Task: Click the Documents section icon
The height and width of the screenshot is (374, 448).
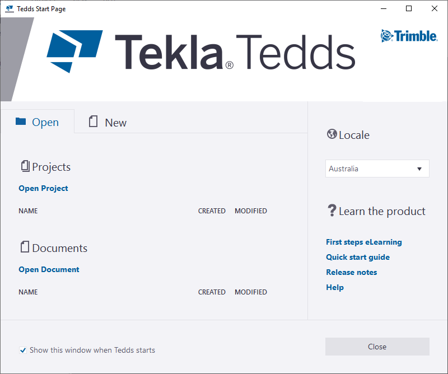Action: click(25, 247)
